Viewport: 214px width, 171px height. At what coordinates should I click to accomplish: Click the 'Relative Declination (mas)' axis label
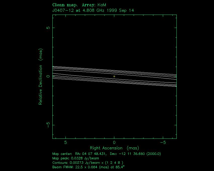pyautogui.click(x=41, y=77)
